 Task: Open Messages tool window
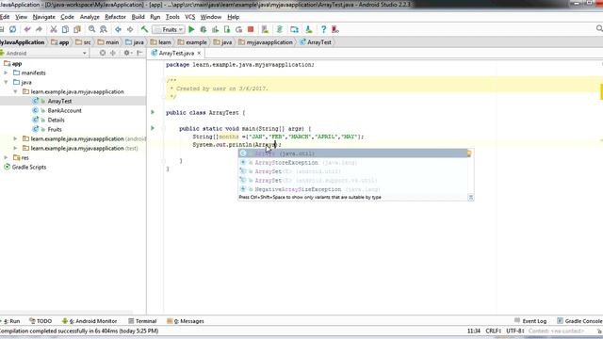pos(186,321)
